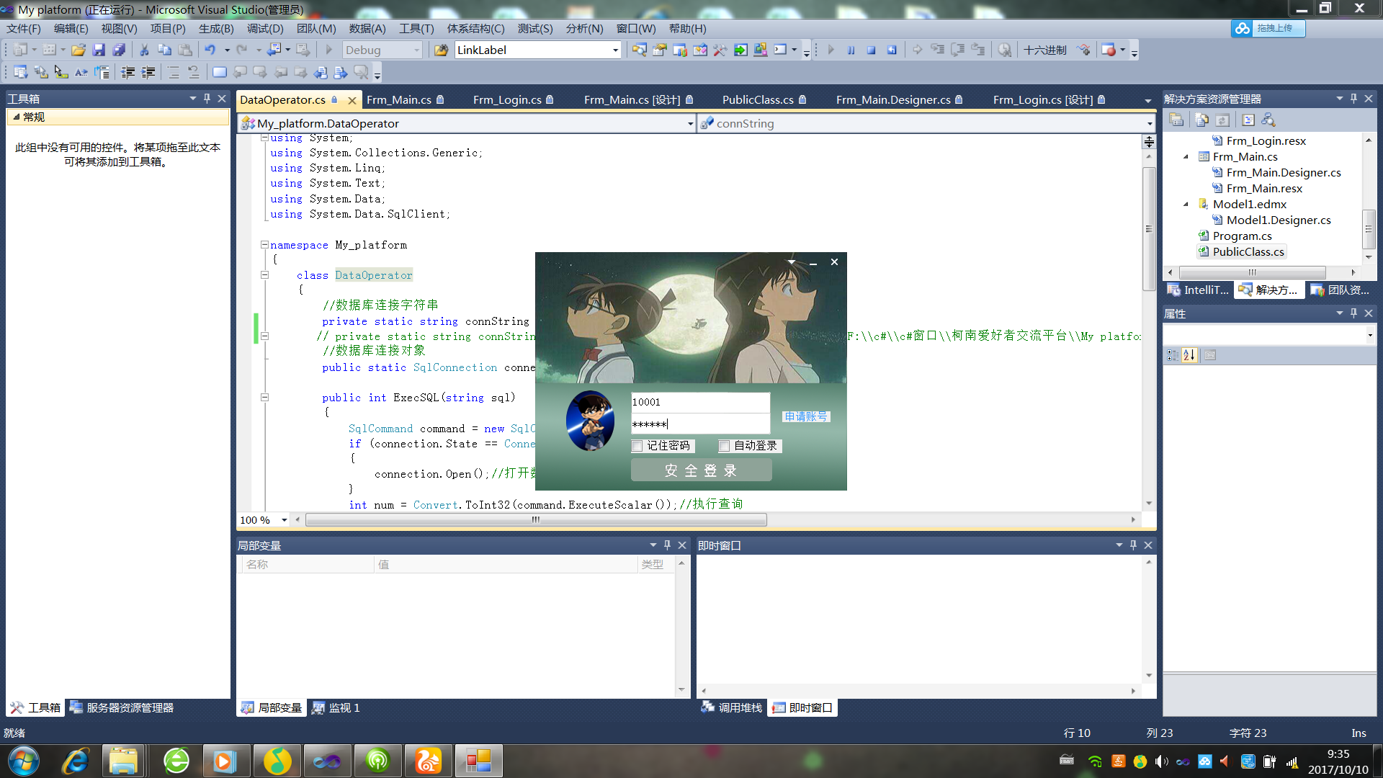Open Solution Explorer via toolbar icon
The image size is (1383, 778).
639,50
